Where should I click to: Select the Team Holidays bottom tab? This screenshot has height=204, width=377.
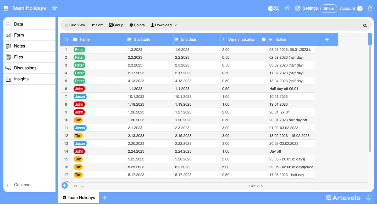click(x=79, y=198)
